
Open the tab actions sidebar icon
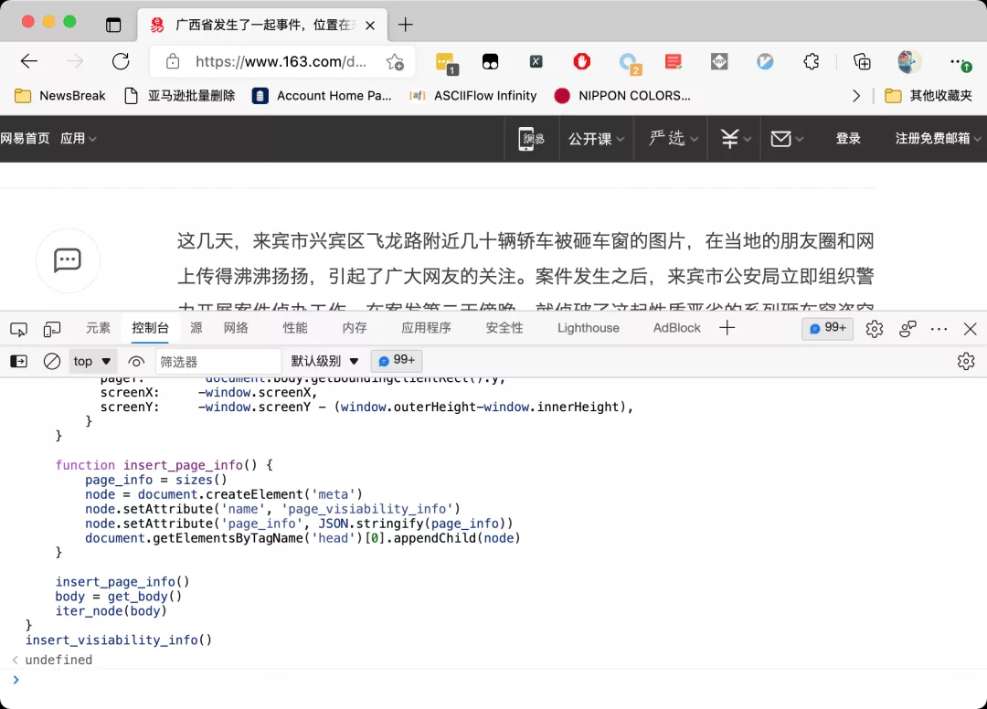pos(113,26)
